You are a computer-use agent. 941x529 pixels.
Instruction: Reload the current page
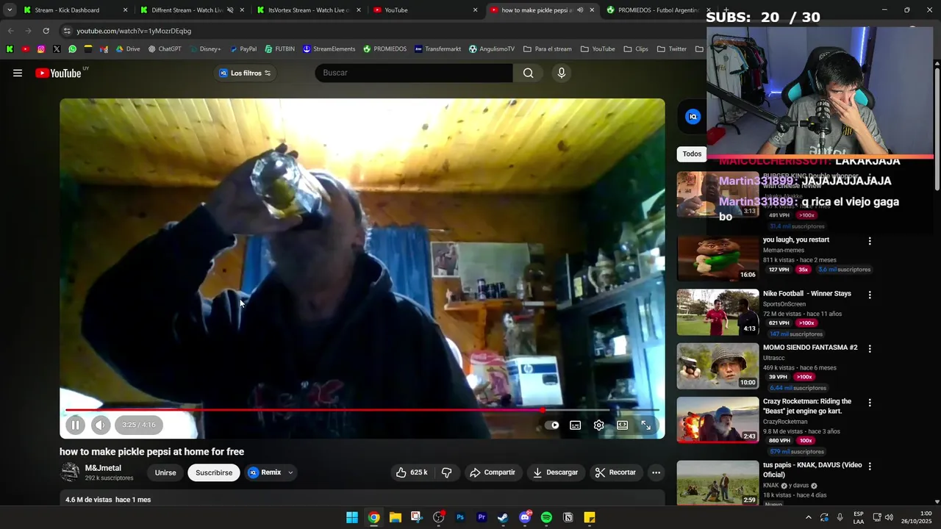point(46,31)
